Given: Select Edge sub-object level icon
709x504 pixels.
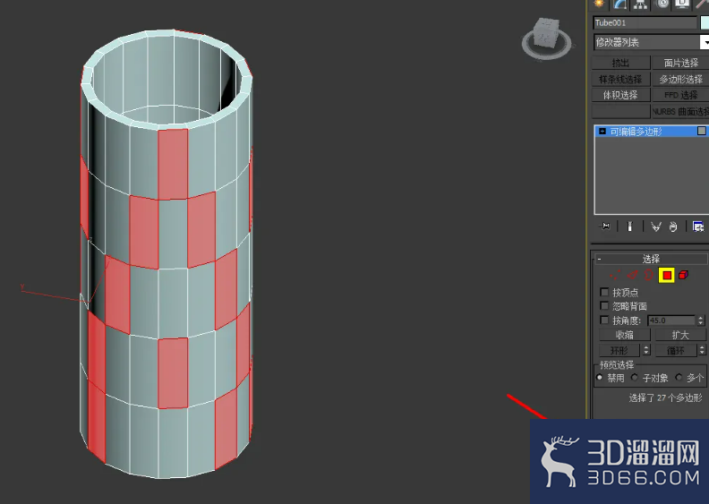Looking at the screenshot, I should point(633,275).
